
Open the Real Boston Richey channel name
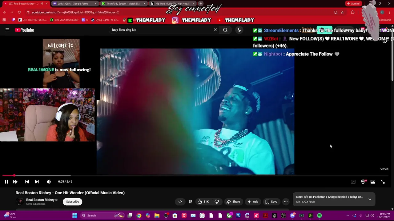click(40, 200)
